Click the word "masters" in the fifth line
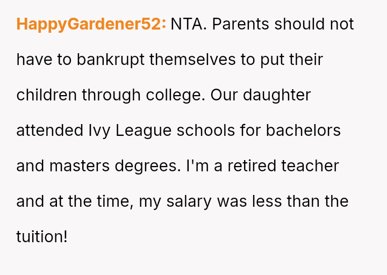 [x=80, y=166]
